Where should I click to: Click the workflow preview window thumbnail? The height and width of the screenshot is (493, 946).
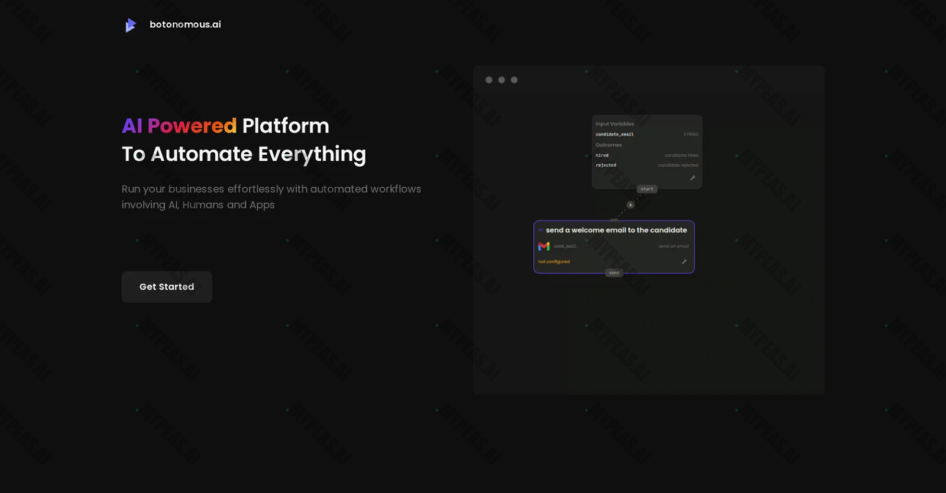click(649, 230)
